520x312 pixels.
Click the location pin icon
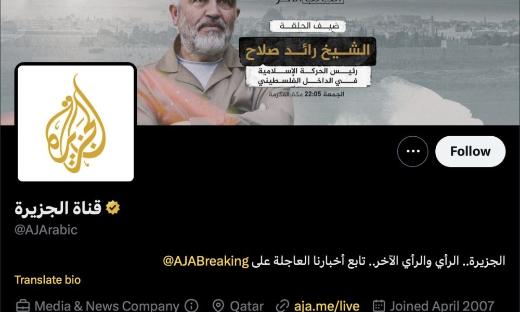218,306
